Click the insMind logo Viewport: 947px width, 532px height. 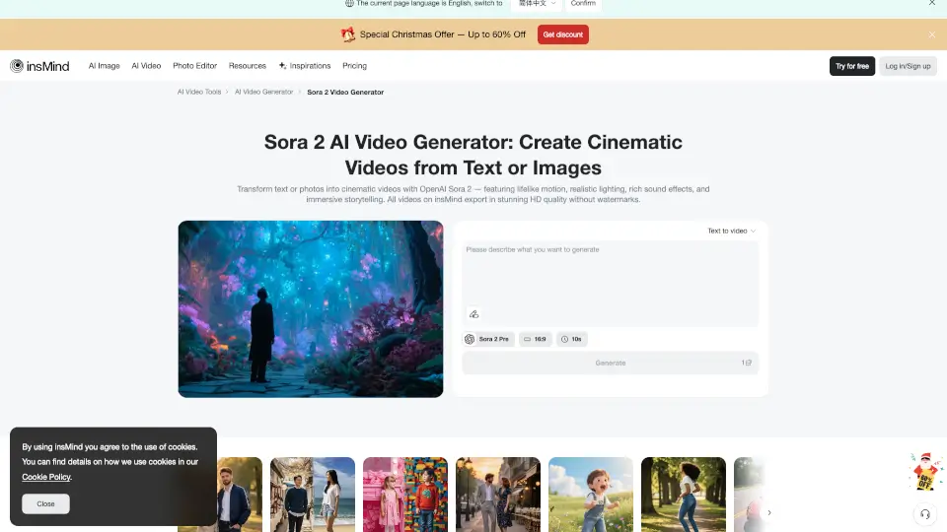point(39,66)
